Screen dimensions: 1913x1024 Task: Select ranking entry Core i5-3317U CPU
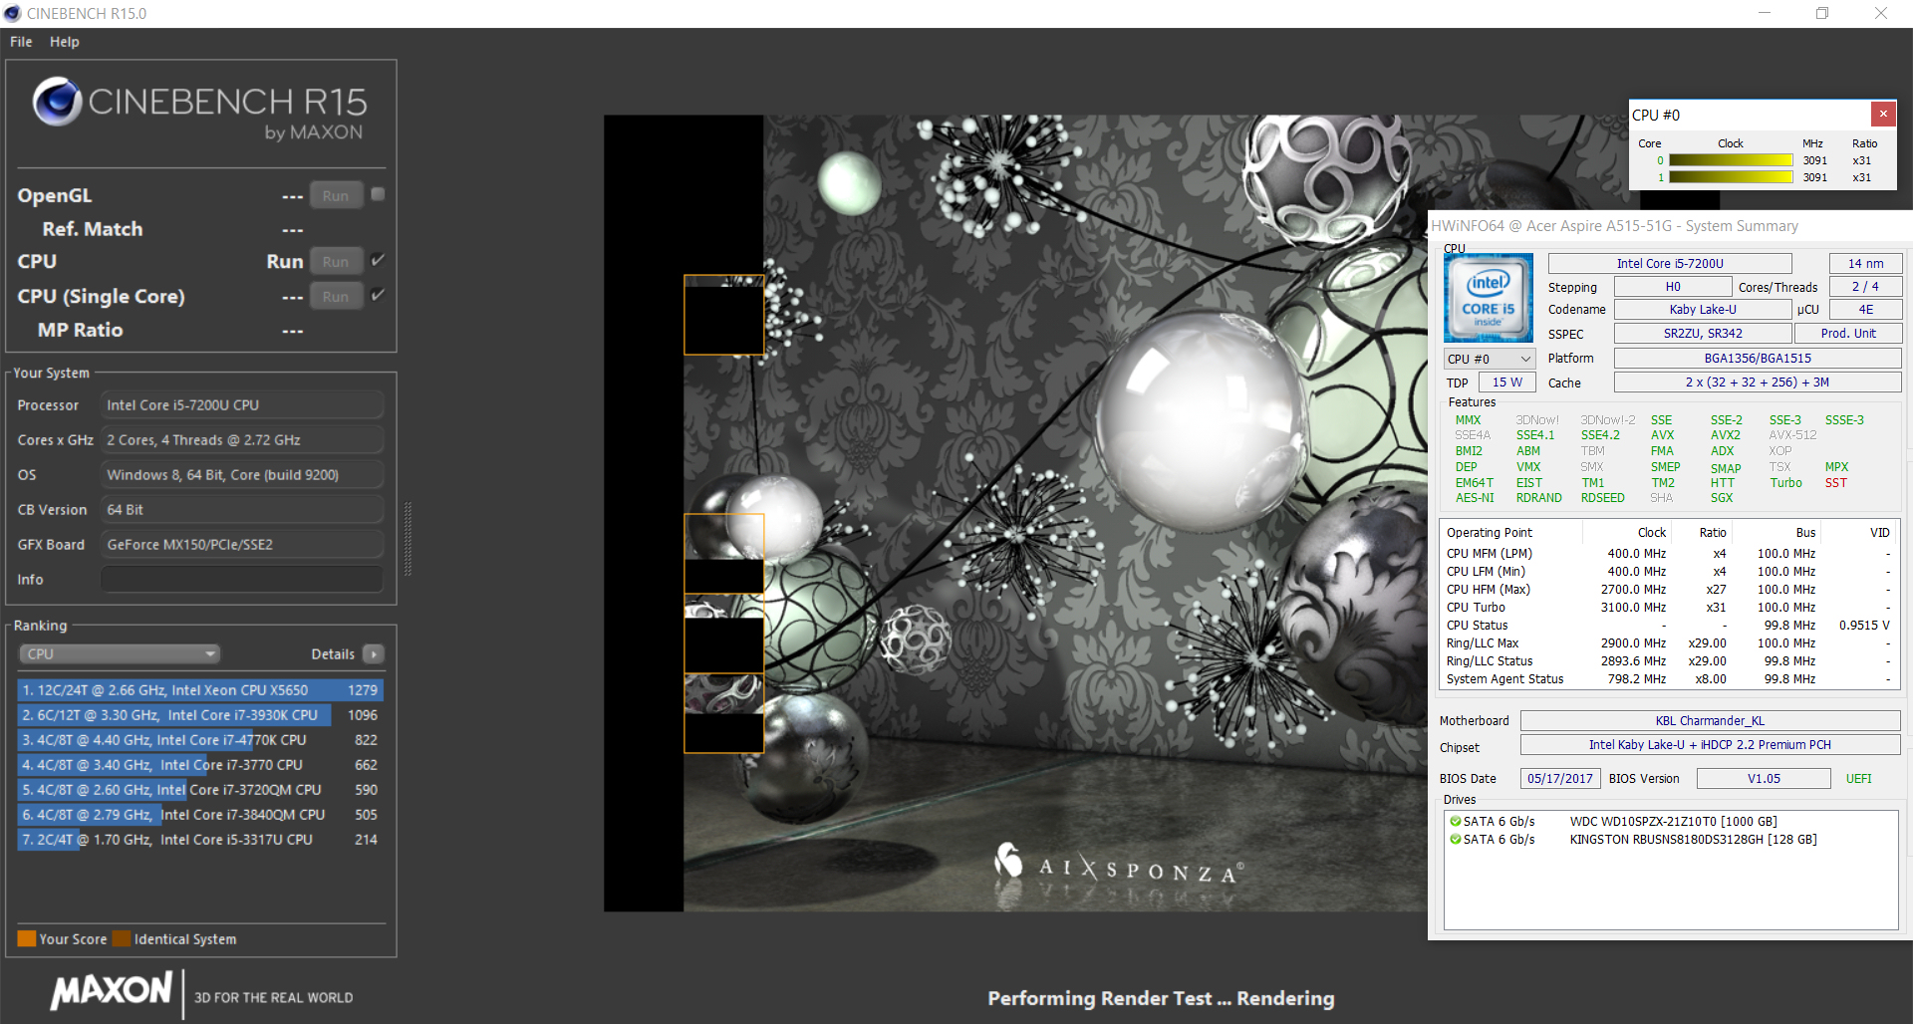pyautogui.click(x=200, y=840)
